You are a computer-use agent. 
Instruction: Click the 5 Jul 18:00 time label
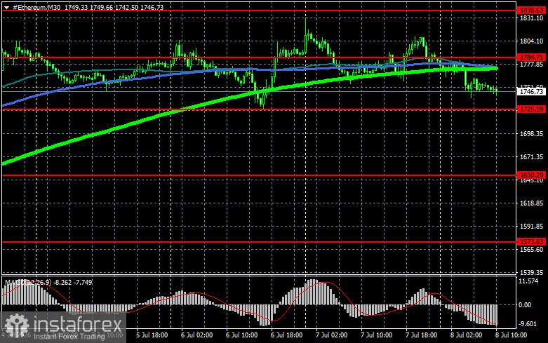[x=152, y=335]
